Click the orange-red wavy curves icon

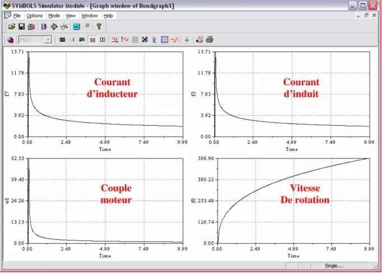(174, 40)
